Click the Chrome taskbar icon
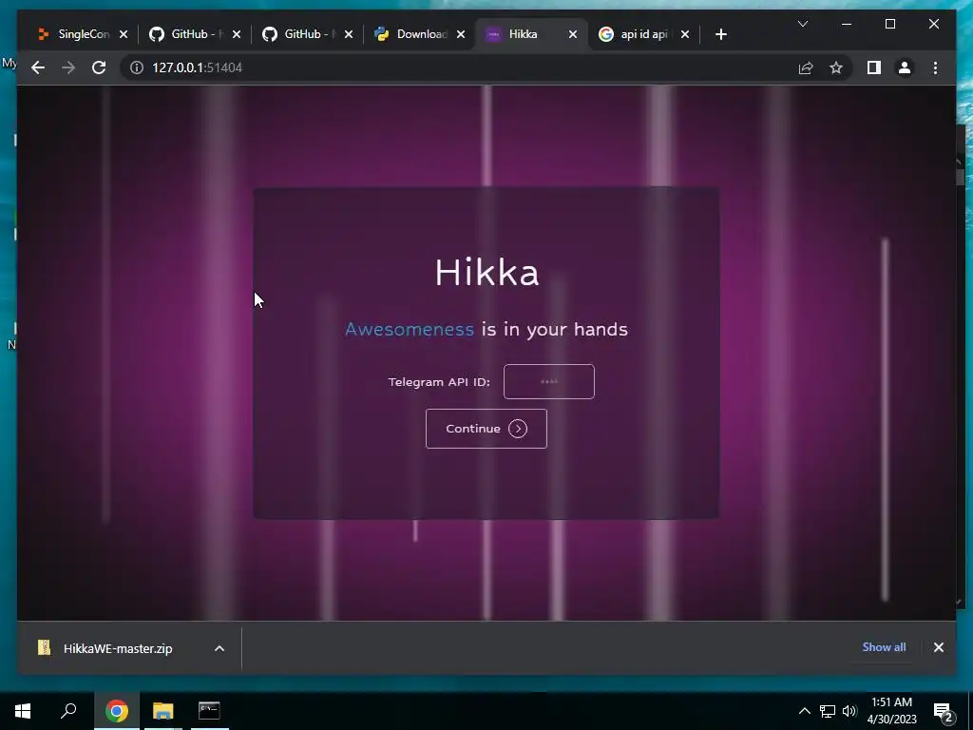973x730 pixels. click(x=116, y=711)
